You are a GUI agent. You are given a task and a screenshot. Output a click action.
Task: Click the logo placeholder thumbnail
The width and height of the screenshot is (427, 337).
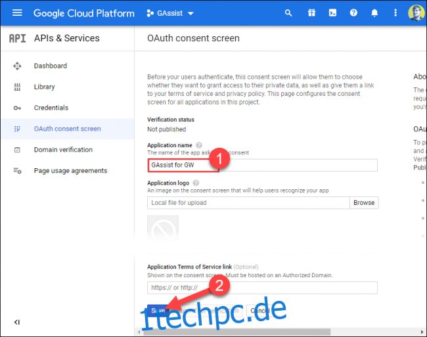coord(163,229)
